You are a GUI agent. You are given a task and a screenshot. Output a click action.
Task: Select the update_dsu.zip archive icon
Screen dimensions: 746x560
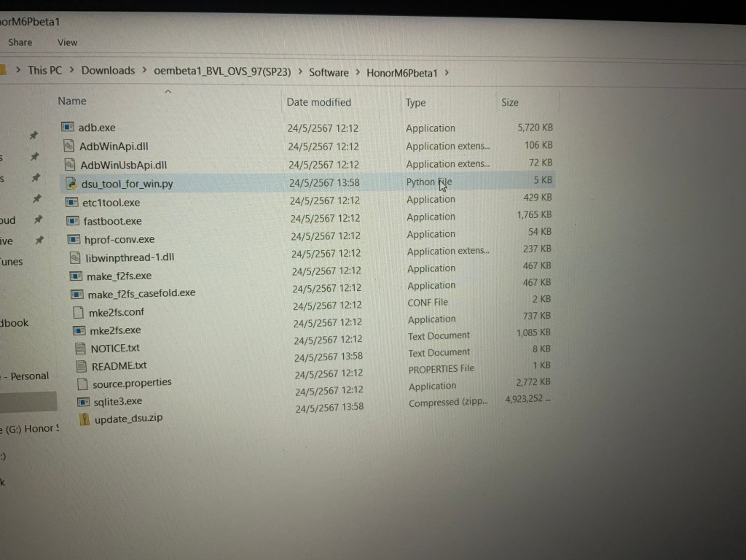(x=85, y=419)
